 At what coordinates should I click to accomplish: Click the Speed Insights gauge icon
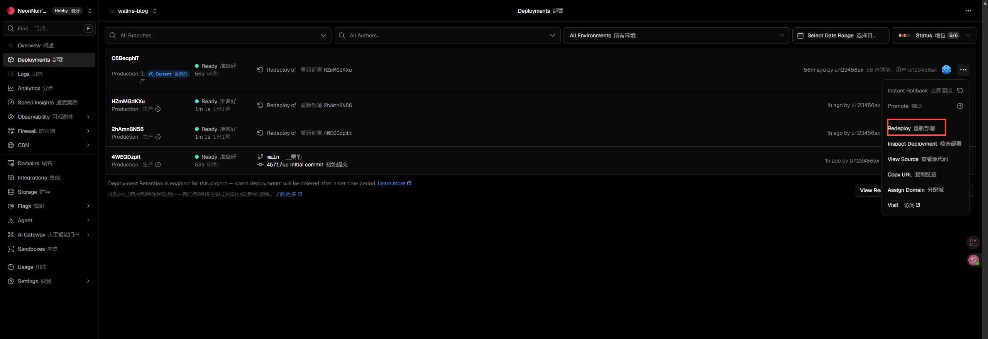coord(11,102)
